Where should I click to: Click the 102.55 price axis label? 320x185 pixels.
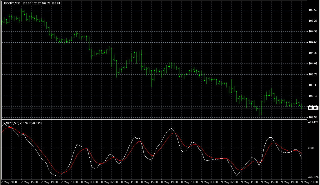coord(313,117)
